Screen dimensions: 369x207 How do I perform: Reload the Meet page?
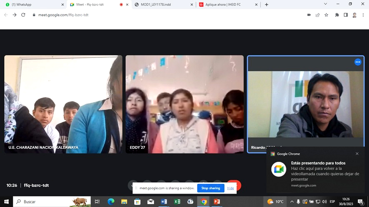click(23, 15)
